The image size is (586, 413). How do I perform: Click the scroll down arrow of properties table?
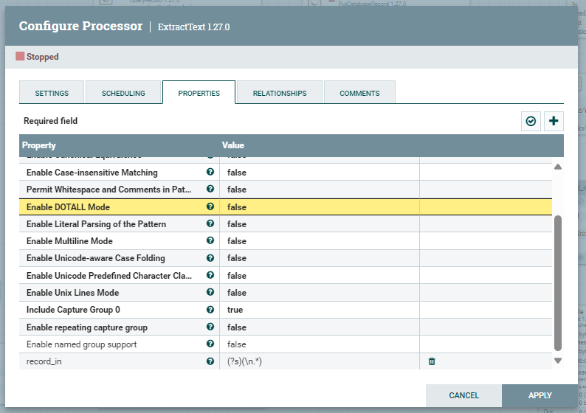[x=558, y=361]
